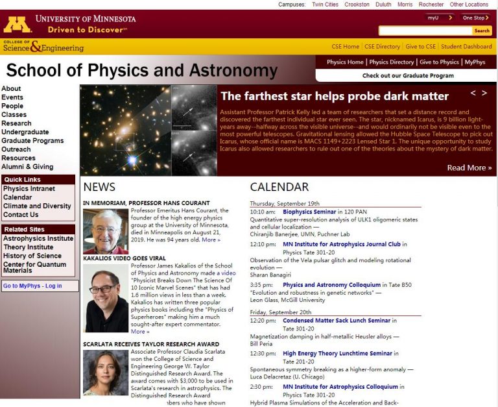Go to Alumni & Giving

27,167
